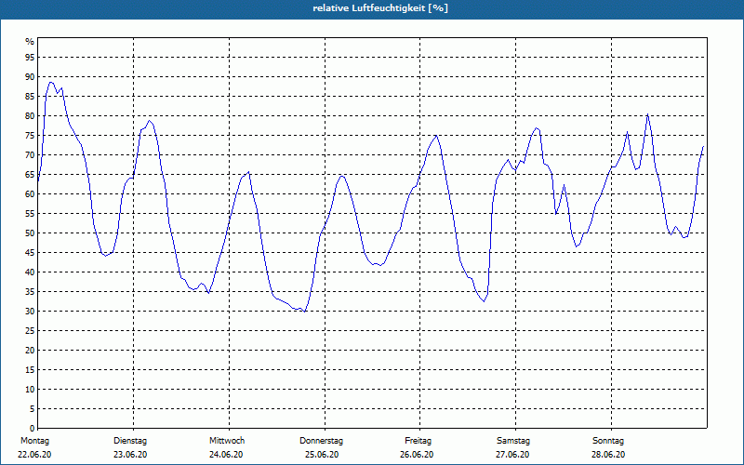Click the 'Mittwoch' day label
This screenshot has width=744, height=465.
(227, 441)
